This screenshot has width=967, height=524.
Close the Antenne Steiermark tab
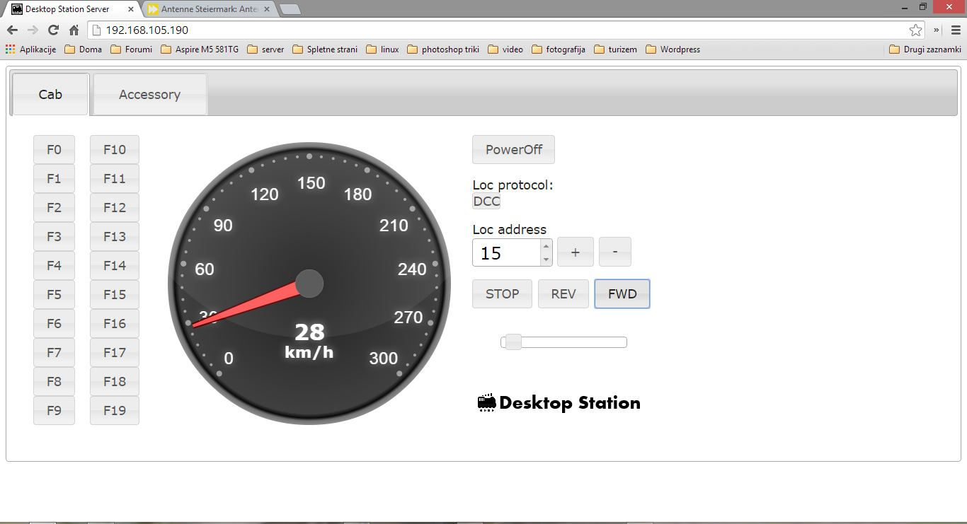(x=267, y=9)
